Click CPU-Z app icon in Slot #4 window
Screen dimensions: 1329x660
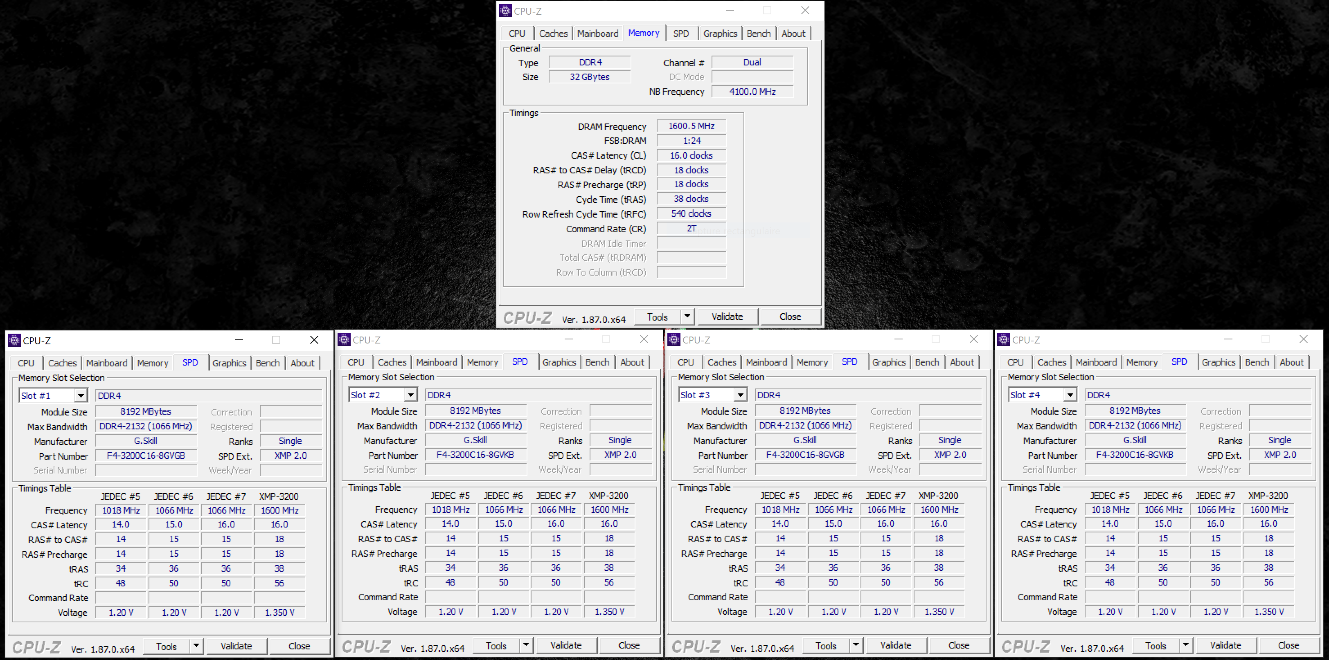[x=1003, y=339]
